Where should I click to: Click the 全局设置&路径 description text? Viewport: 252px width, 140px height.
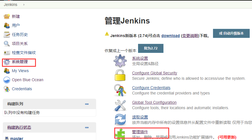pos(145,64)
